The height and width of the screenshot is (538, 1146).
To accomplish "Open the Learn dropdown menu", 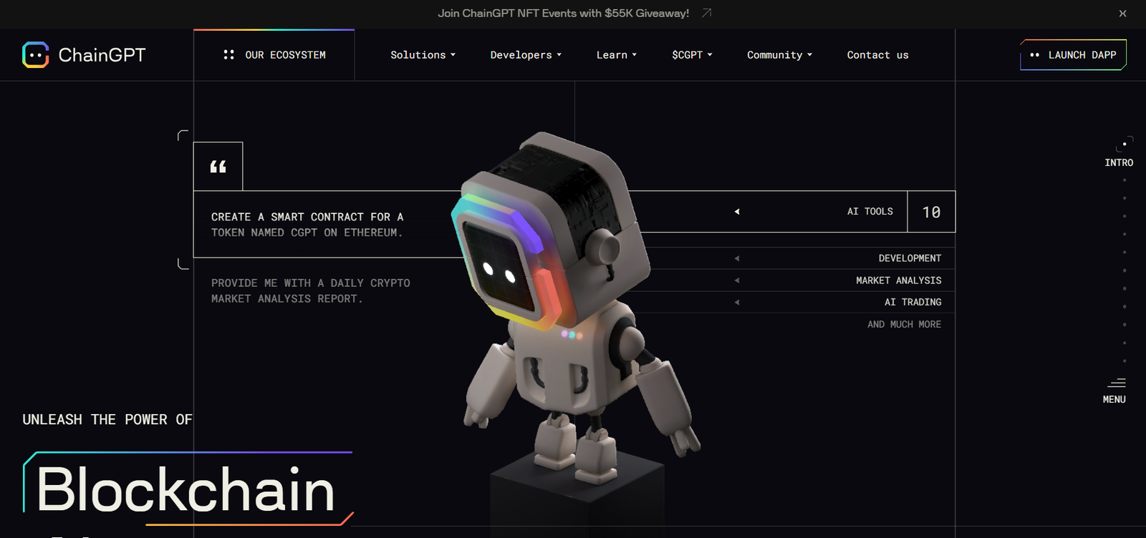I will [x=616, y=55].
